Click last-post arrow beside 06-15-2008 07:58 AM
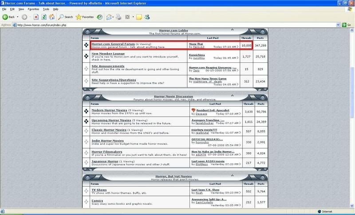 point(237,70)
